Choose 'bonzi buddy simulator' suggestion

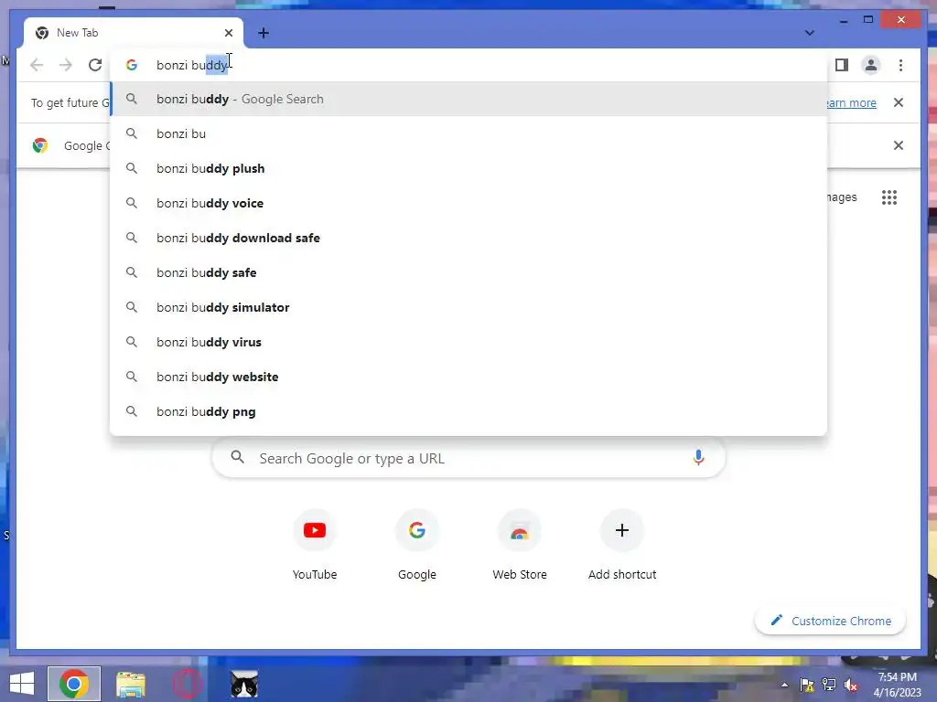pos(469,307)
